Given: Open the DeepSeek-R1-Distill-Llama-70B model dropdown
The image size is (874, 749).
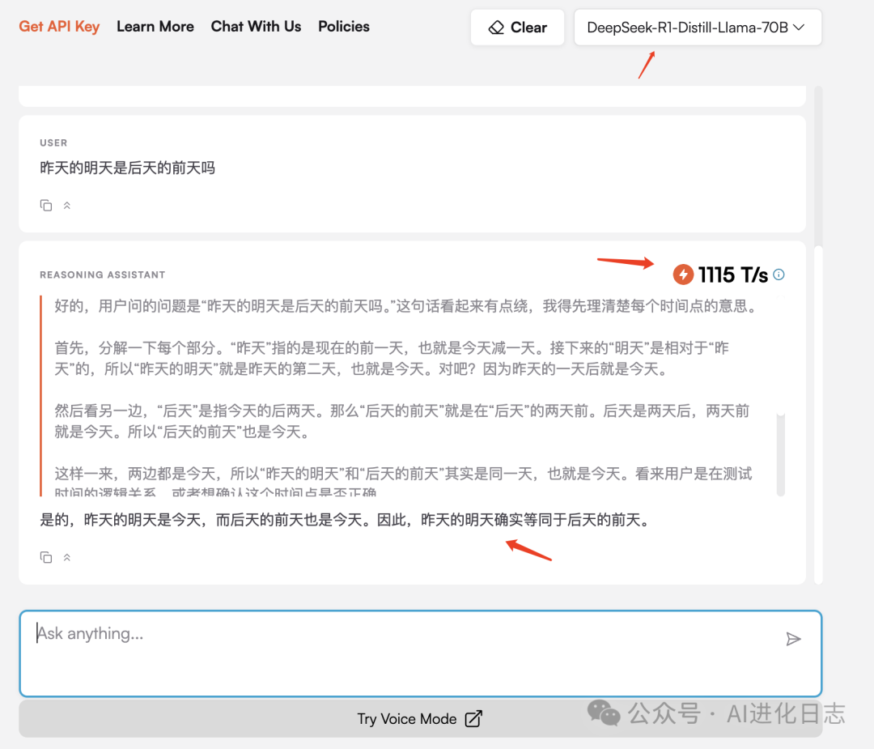Looking at the screenshot, I should point(698,28).
